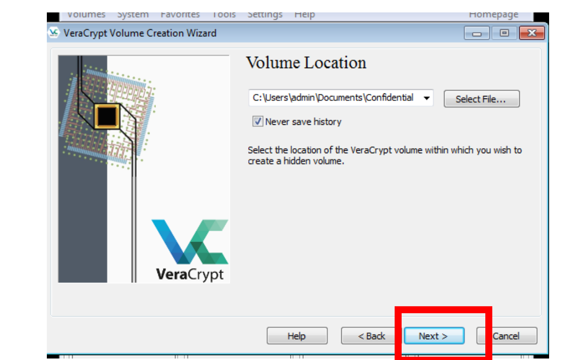Click Select File button
Screen dimensions: 580x360
tap(482, 98)
